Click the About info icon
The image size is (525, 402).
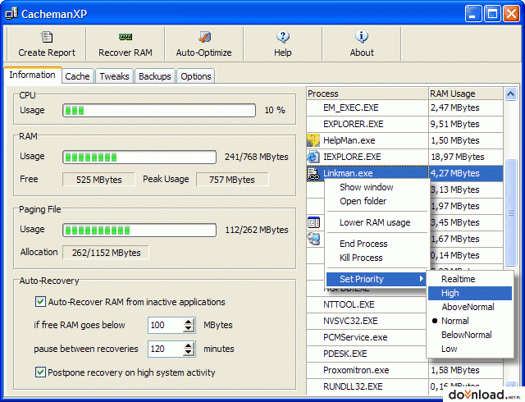coord(362,37)
